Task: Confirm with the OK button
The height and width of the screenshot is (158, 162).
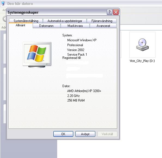Action: 63,134
